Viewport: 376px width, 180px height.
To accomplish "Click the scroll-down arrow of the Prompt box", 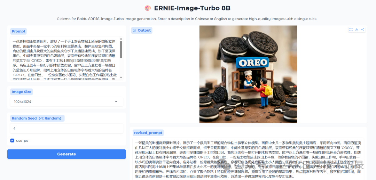I will tap(121, 77).
